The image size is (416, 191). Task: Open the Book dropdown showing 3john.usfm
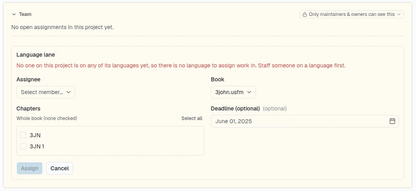[233, 92]
